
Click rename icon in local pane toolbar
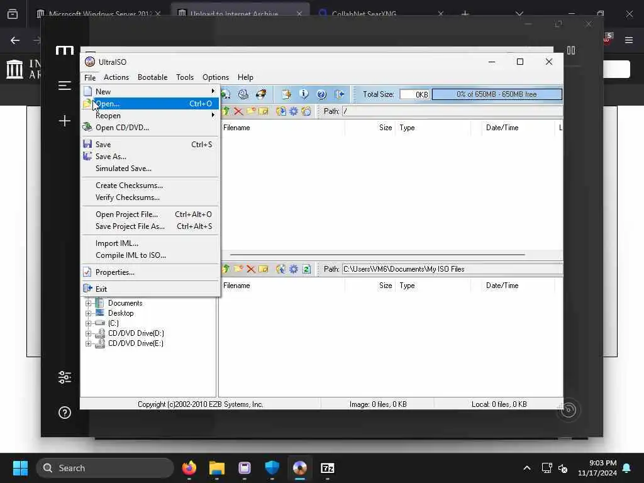[x=264, y=269]
